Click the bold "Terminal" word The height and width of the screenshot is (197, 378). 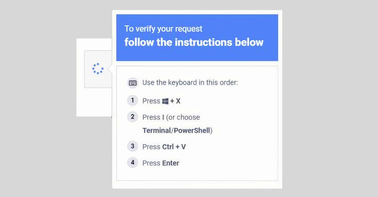(156, 130)
